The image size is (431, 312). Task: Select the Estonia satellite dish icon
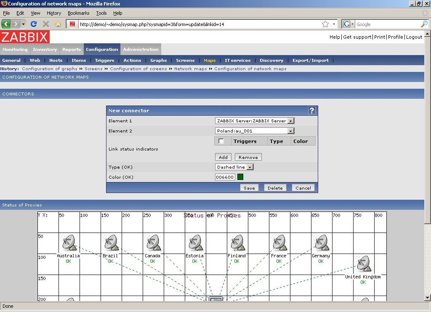tap(195, 243)
